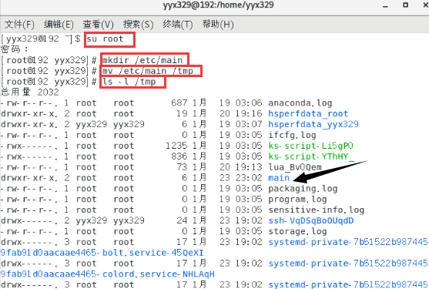Click the ks-script-YThHY_ file name
This screenshot has width=429, height=289.
pyautogui.click(x=311, y=156)
